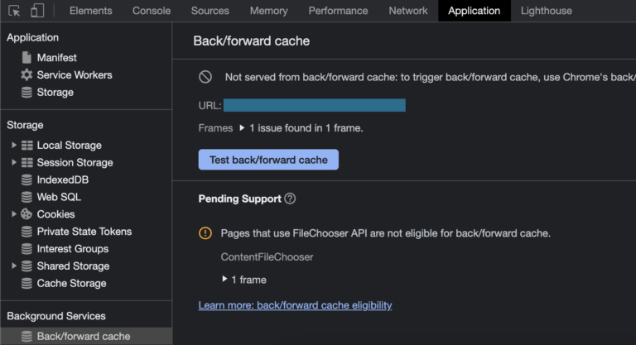Toggle the device toolbar icon
The width and height of the screenshot is (636, 345).
point(37,11)
